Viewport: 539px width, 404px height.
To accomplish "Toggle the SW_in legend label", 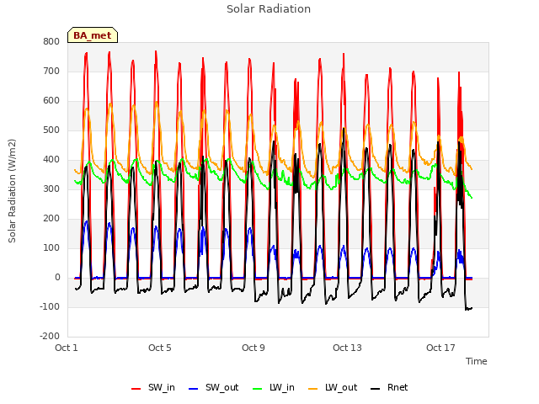I will click(x=162, y=387).
